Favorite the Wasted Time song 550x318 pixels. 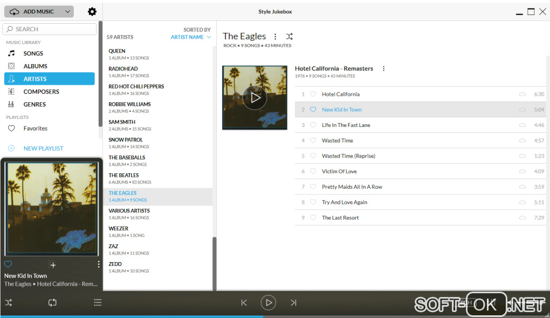pyautogui.click(x=313, y=140)
